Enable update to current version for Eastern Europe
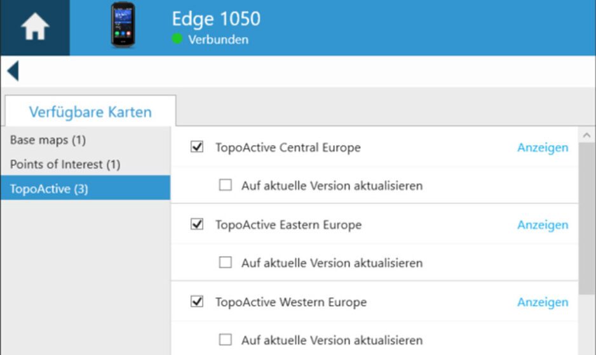Image resolution: width=596 pixels, height=355 pixels. (x=226, y=262)
